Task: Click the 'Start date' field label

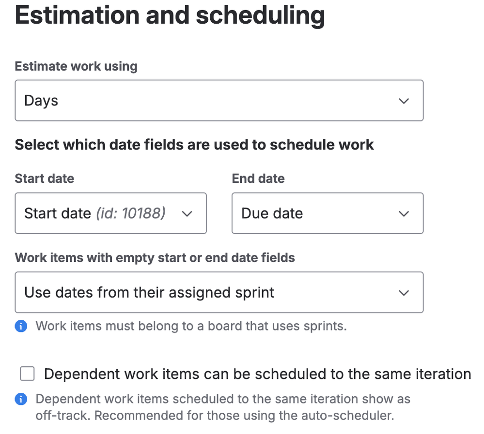Action: [x=45, y=179]
